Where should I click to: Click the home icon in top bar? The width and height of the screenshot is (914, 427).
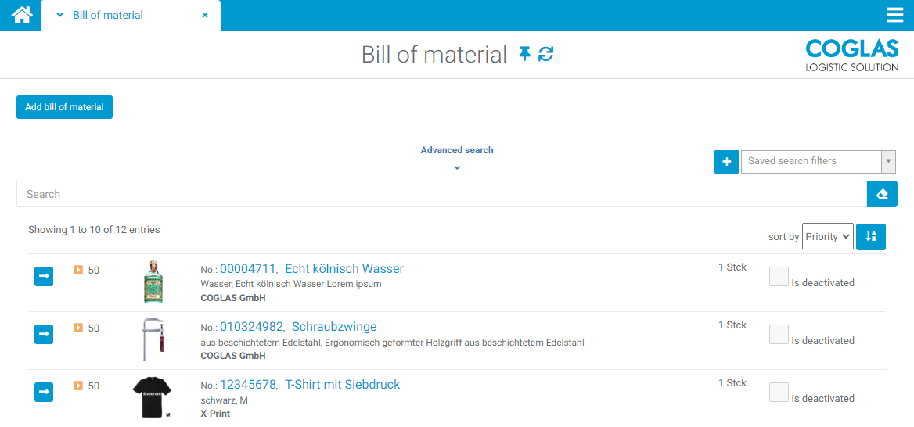pyautogui.click(x=22, y=15)
